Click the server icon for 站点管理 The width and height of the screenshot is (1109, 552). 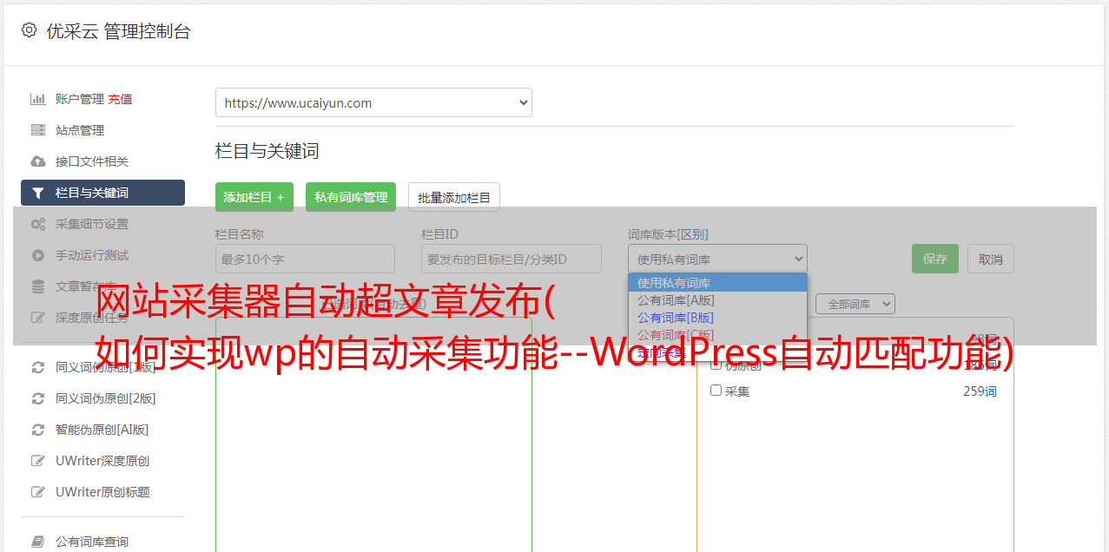point(37,130)
